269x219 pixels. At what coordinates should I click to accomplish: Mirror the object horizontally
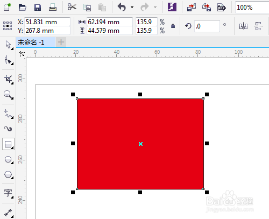(243, 26)
